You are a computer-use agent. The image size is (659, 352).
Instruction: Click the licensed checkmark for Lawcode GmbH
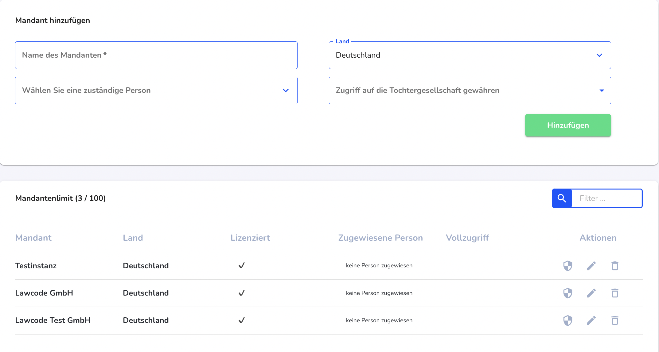click(x=242, y=293)
